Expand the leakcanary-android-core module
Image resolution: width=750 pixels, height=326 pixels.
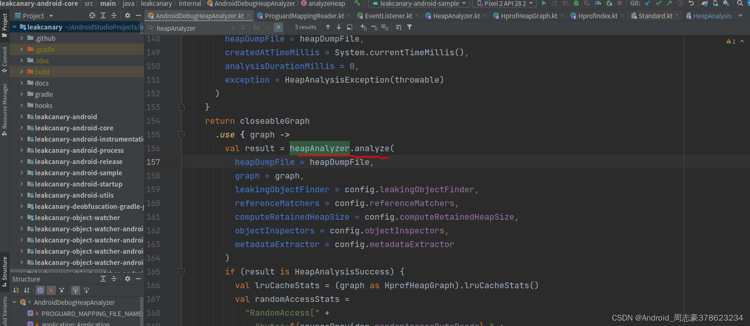click(x=22, y=127)
